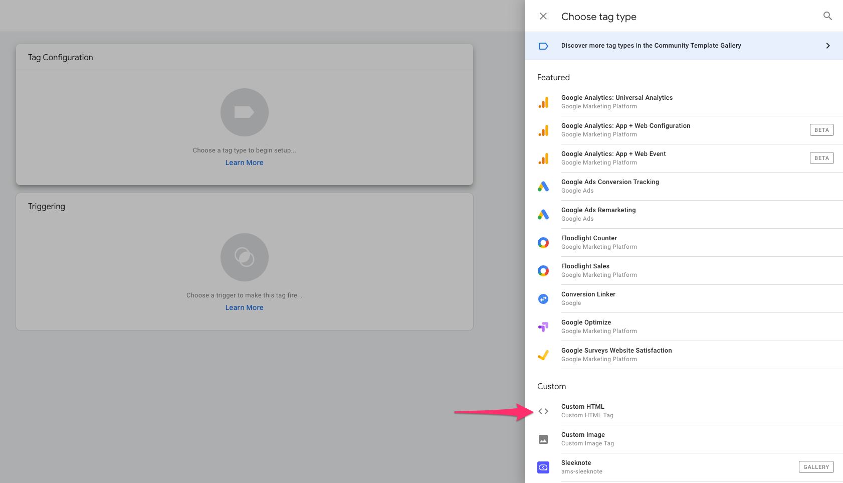Click the Floodlight Counter icon
This screenshot has height=483, width=843.
click(543, 243)
